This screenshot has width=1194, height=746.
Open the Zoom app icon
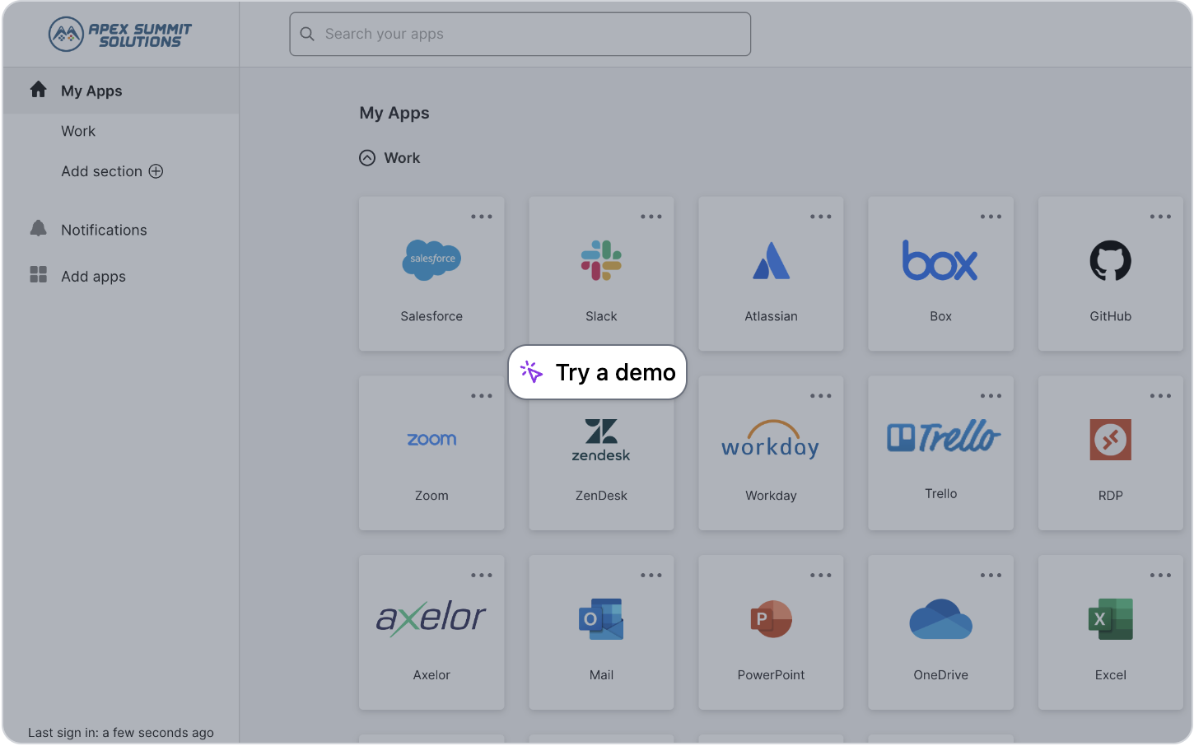431,440
